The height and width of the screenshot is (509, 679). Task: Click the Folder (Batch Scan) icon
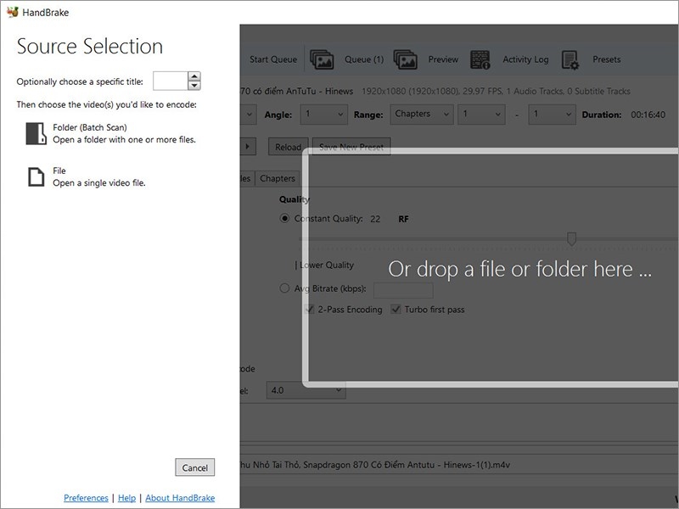pos(35,133)
